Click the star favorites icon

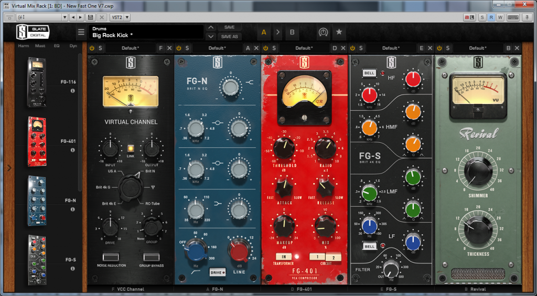[x=339, y=32]
